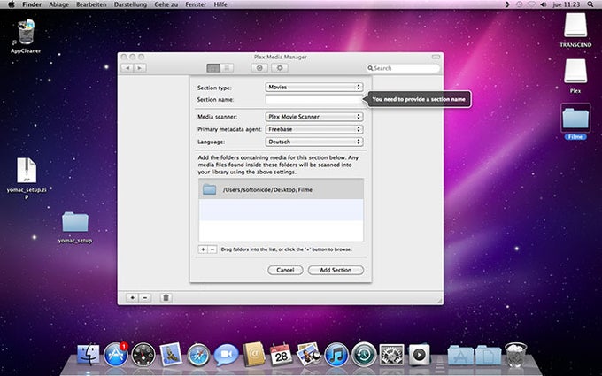Image resolution: width=602 pixels, height=376 pixels.
Task: Click the Section name text field
Action: click(313, 99)
